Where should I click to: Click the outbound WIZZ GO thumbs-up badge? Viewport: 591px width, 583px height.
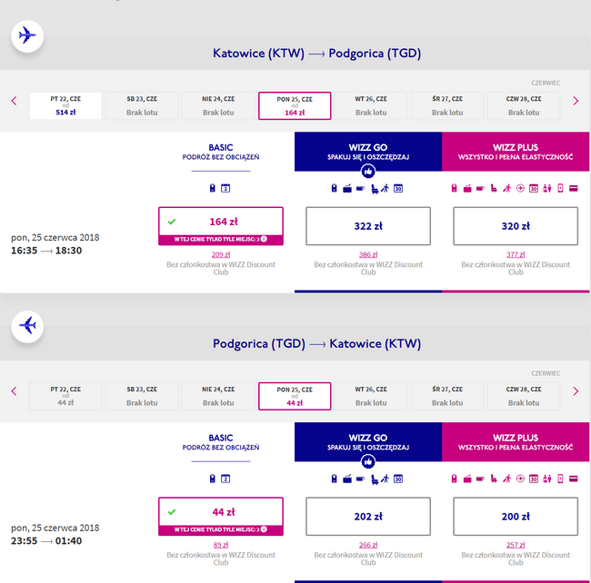(x=368, y=172)
